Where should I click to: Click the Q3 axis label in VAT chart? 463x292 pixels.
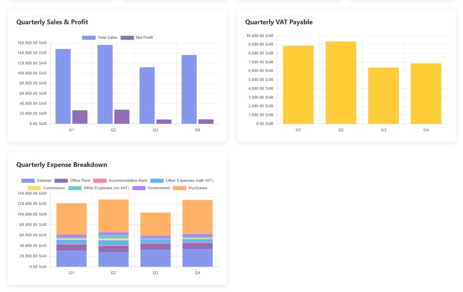click(383, 130)
